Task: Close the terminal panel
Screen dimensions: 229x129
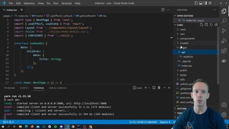Action: pos(169,87)
